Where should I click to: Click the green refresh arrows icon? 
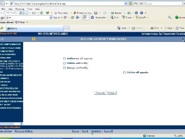(136, 4)
